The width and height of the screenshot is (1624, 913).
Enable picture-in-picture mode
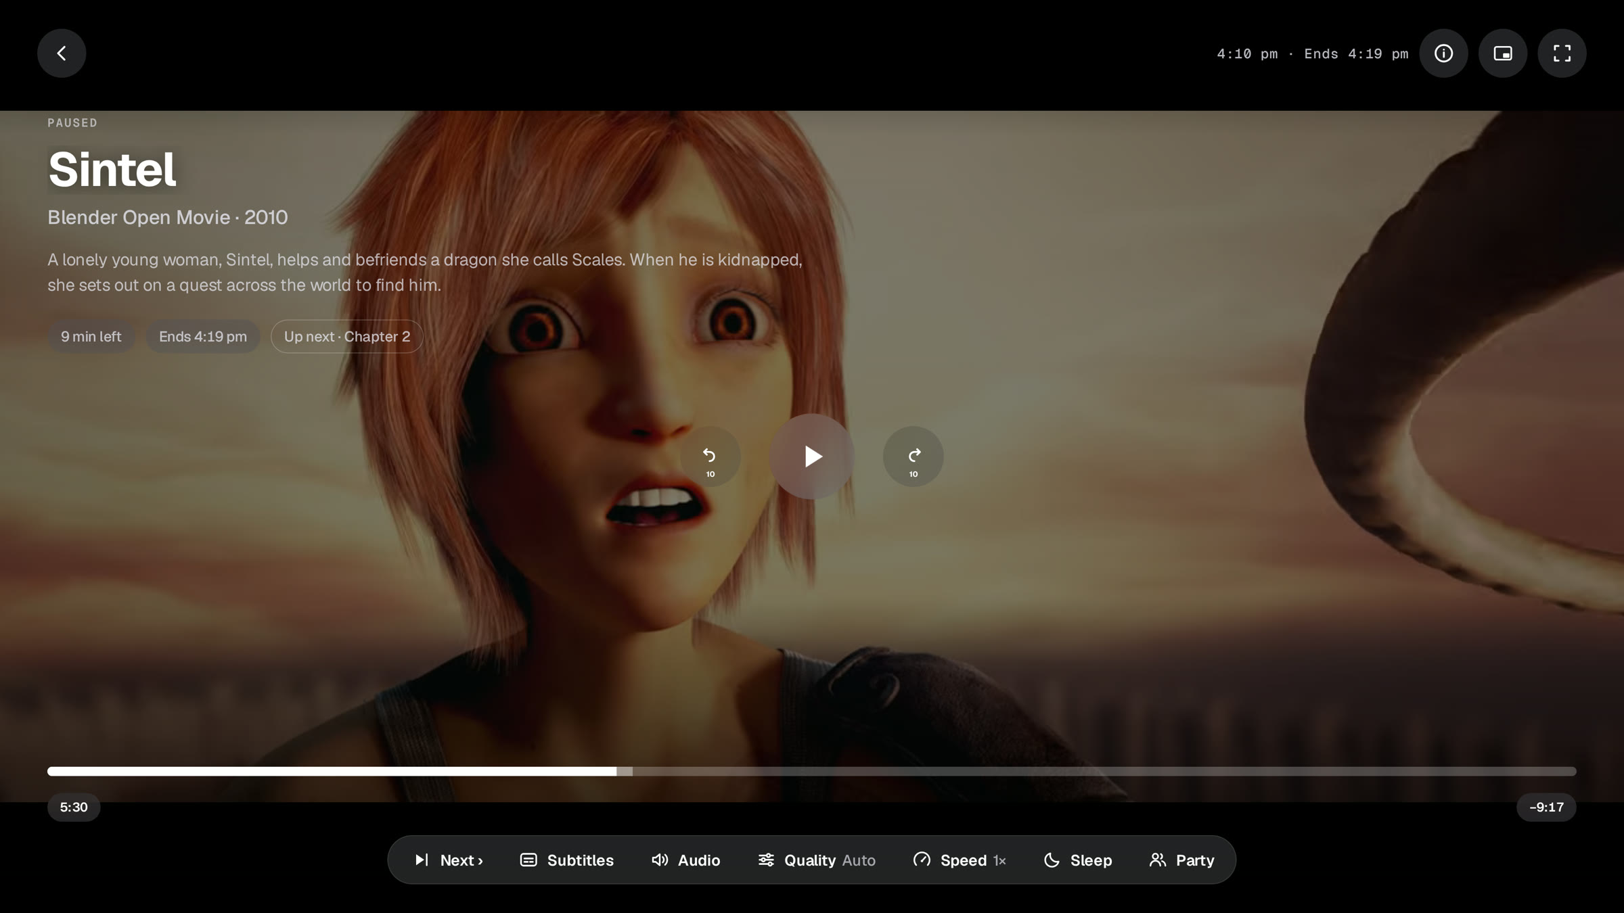[x=1503, y=53]
